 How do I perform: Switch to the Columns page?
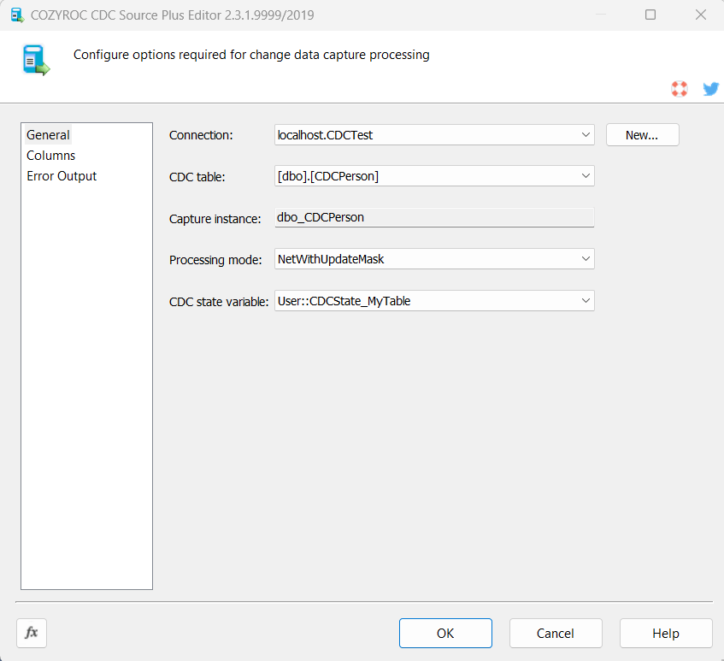(x=51, y=156)
